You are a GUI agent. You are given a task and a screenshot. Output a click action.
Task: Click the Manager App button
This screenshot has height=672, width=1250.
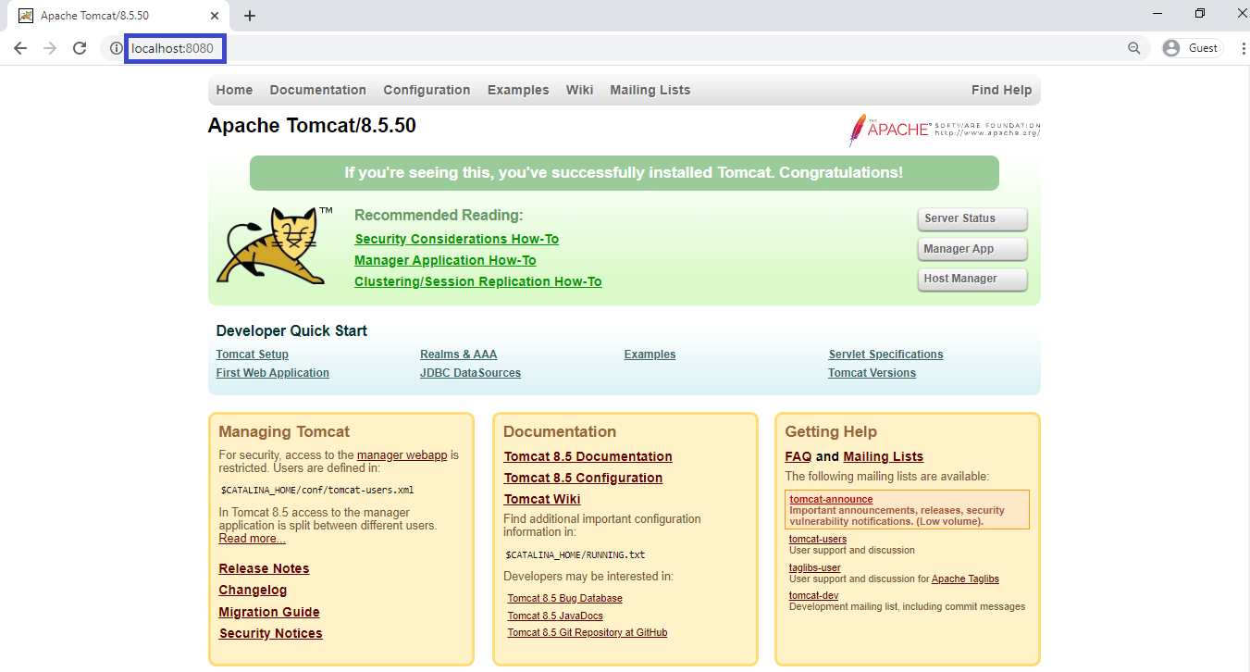[x=972, y=249]
